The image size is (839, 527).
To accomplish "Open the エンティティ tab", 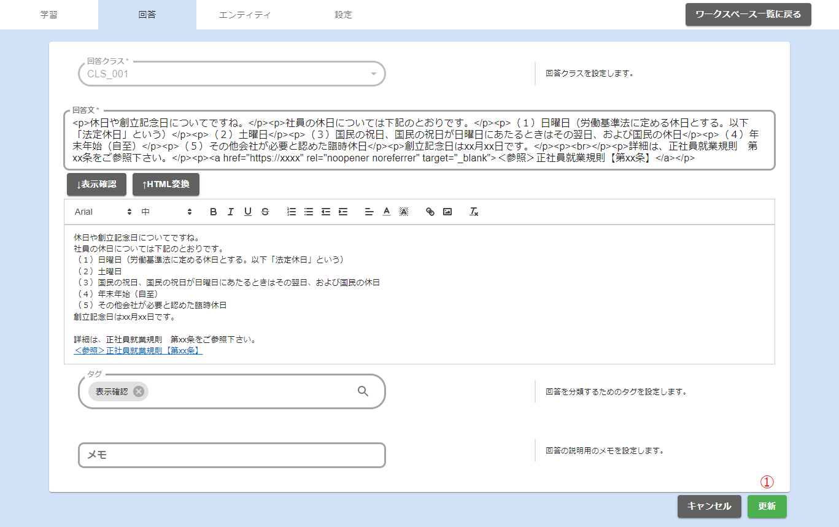I will [x=245, y=15].
